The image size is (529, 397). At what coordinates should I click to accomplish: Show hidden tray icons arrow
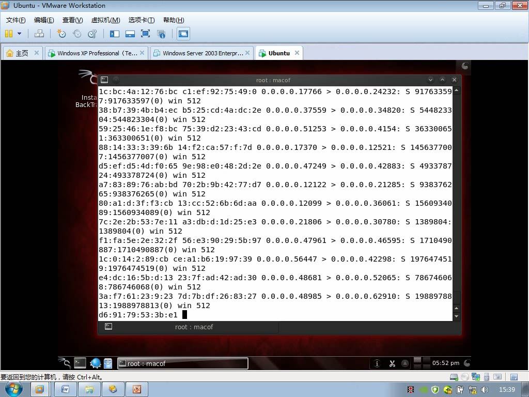[405, 363]
